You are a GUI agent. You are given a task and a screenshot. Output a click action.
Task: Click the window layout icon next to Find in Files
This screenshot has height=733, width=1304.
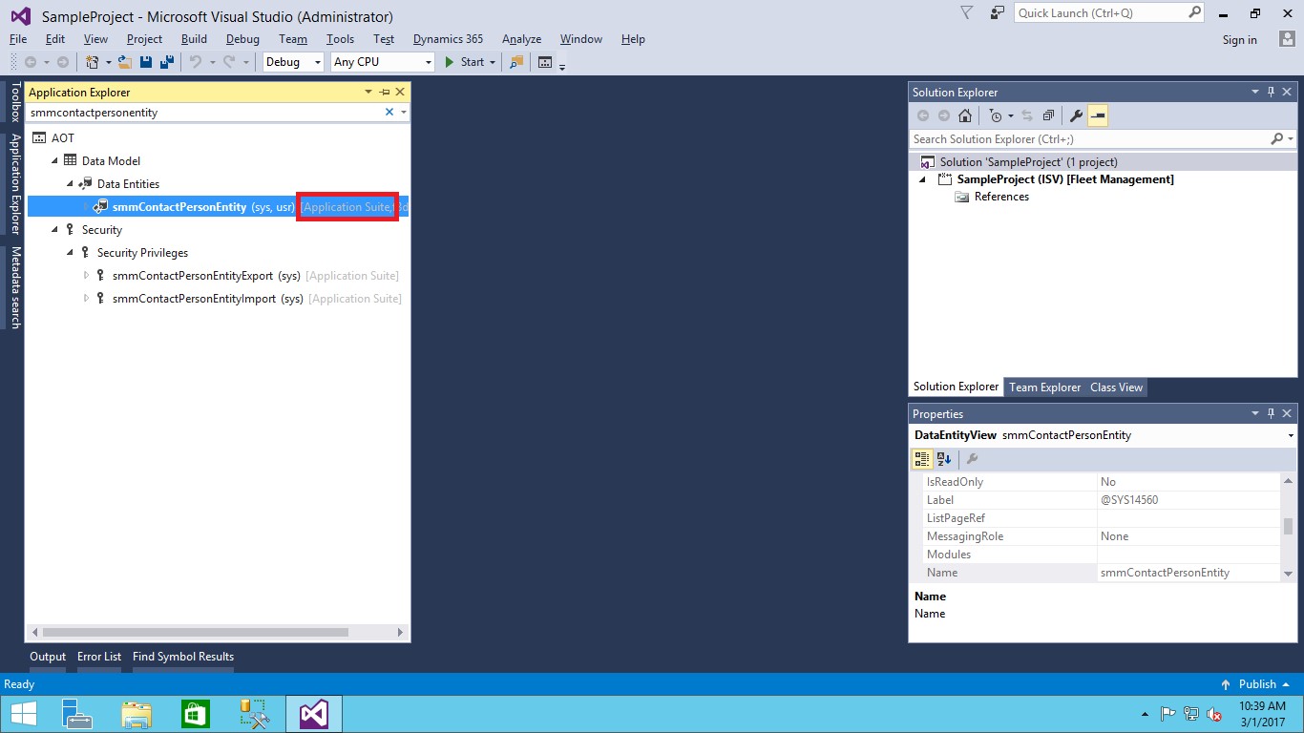(545, 62)
